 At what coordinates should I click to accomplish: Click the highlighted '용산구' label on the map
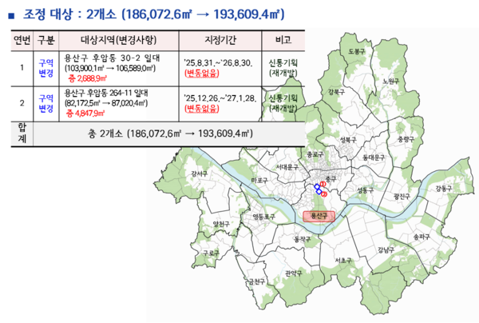coord(319,216)
